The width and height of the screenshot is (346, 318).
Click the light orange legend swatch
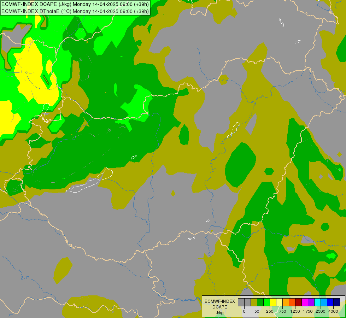point(286,302)
